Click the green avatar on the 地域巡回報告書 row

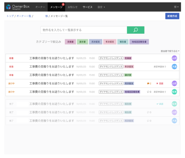[x=174, y=92]
